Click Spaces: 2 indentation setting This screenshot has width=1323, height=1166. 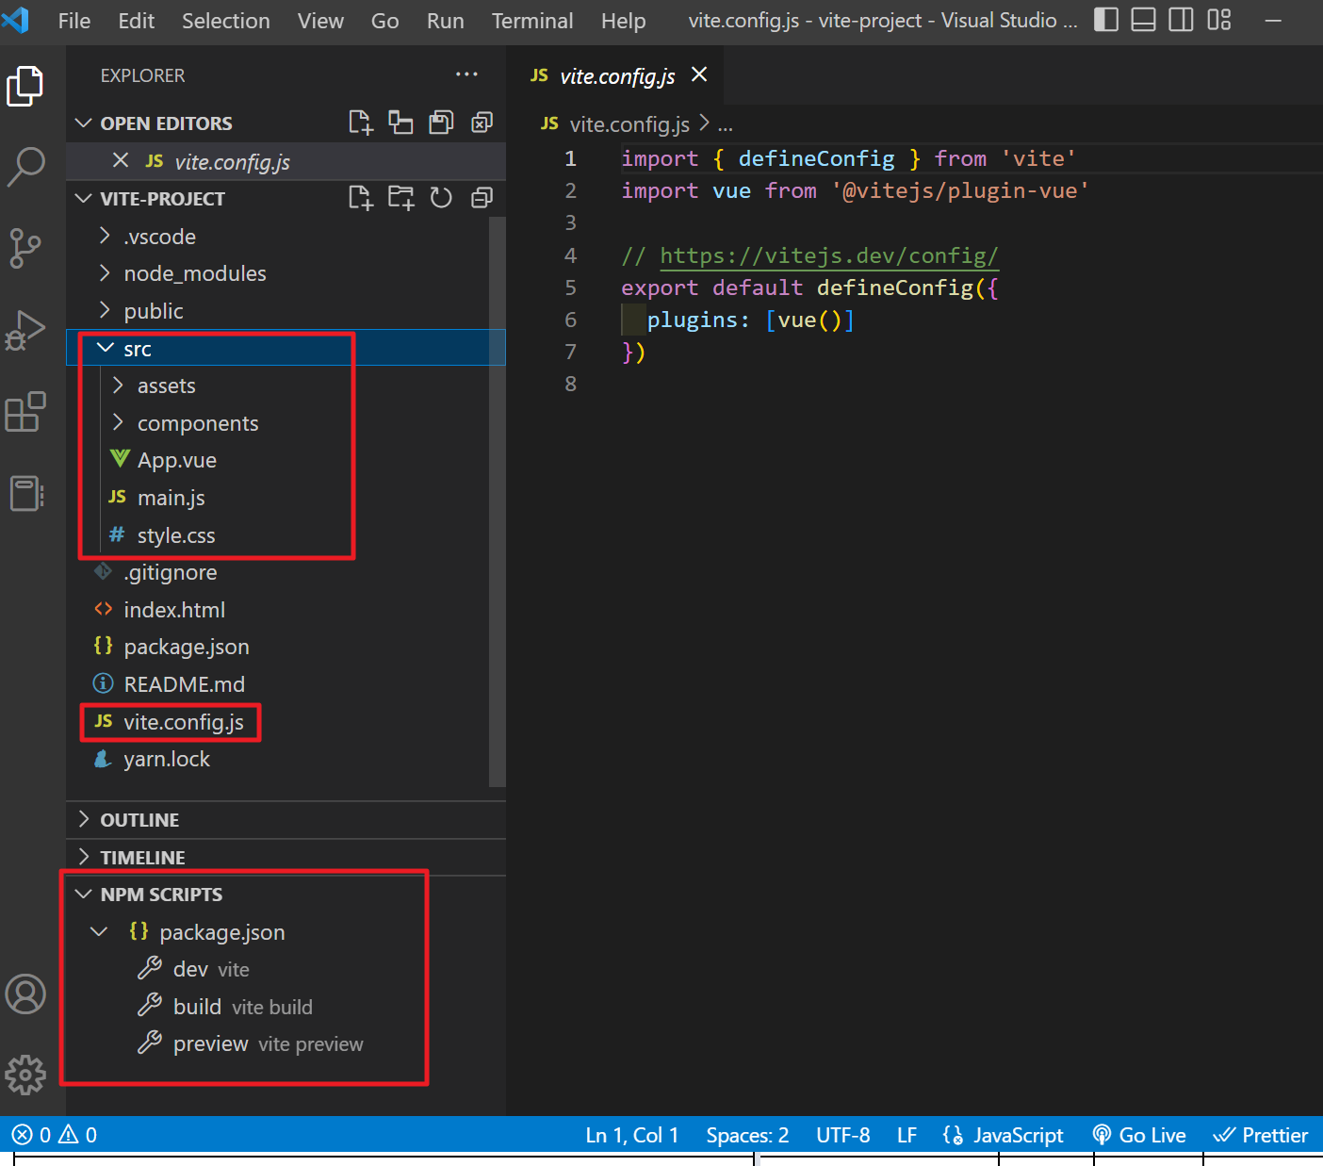click(x=747, y=1135)
